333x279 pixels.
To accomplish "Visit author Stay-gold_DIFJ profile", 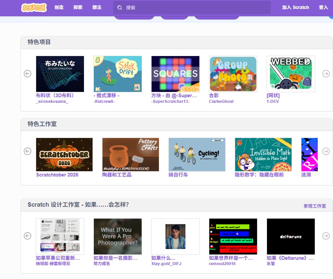I will tap(166, 264).
